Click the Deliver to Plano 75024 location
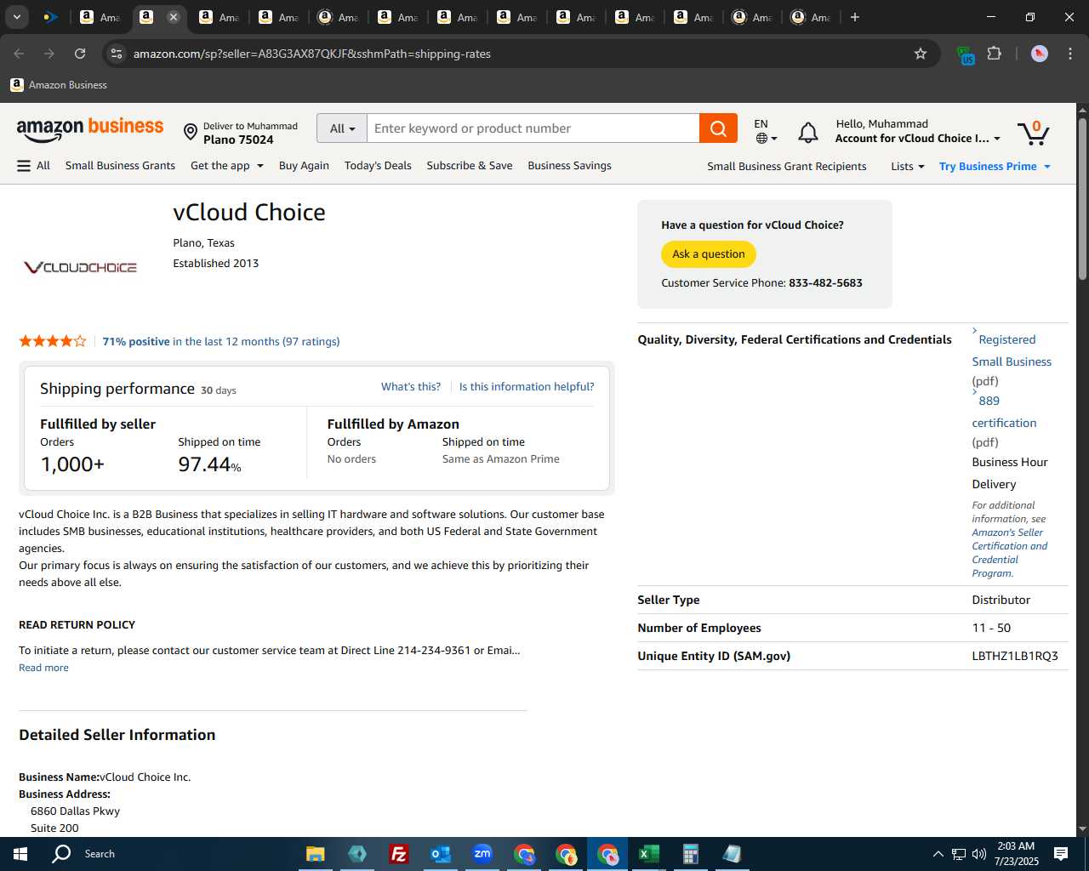The image size is (1089, 871). 242,133
